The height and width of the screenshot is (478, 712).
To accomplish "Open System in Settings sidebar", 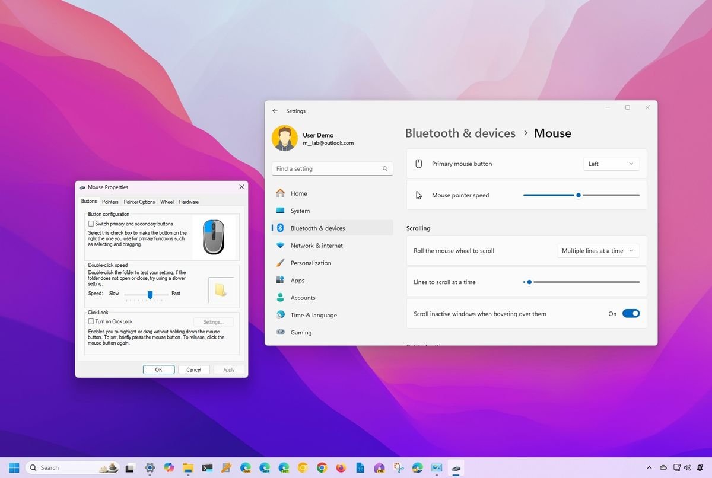I will [x=332, y=211].
